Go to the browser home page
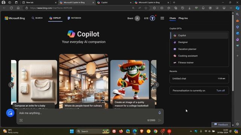This screenshot has width=241, height=135. (18, 8)
